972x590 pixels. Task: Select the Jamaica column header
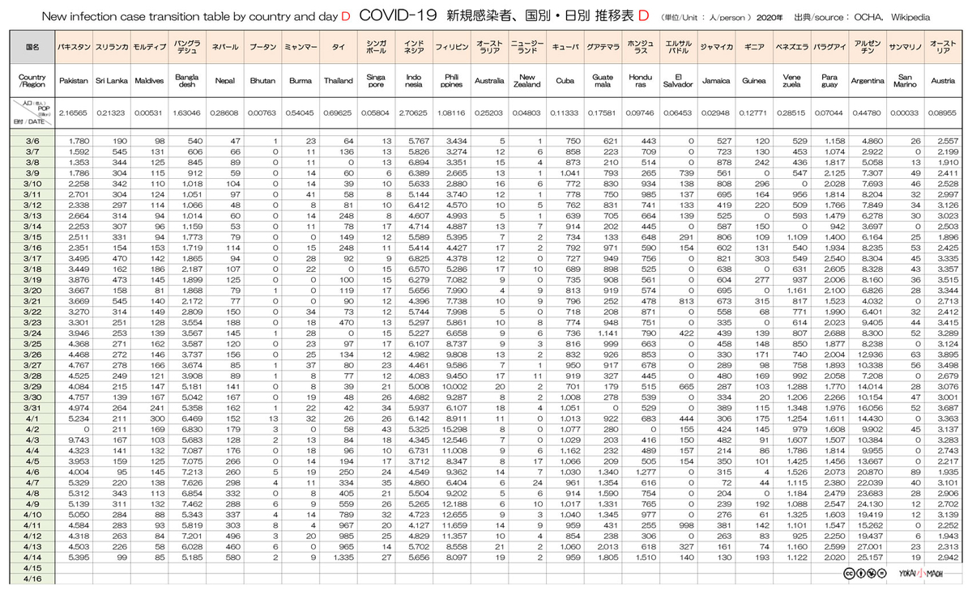(715, 81)
